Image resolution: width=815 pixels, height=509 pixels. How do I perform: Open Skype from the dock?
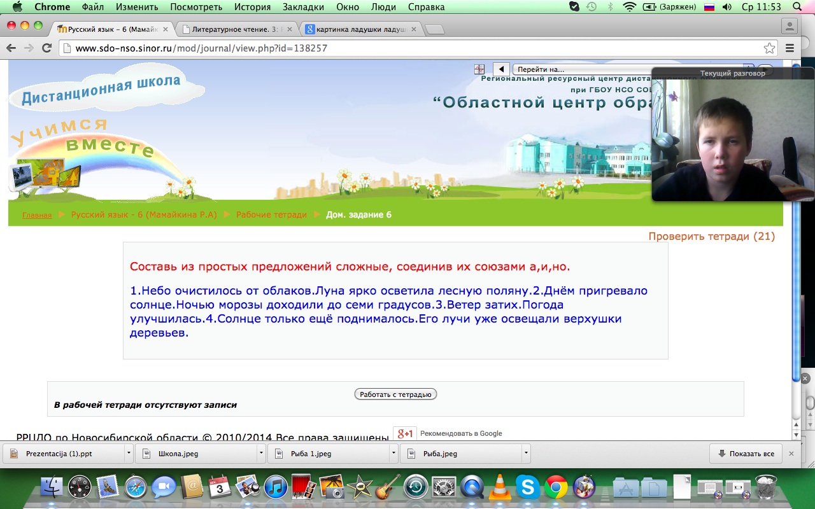[x=527, y=487]
